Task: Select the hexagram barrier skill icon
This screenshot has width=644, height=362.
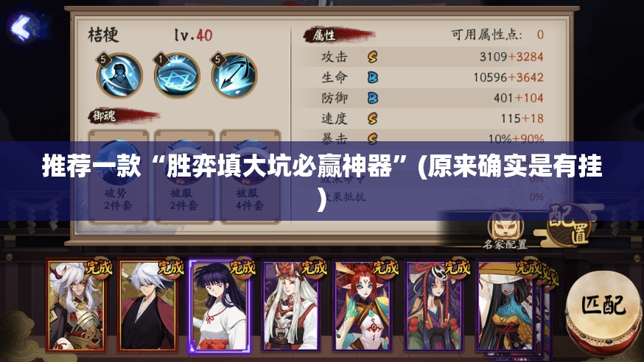Action: click(x=177, y=76)
